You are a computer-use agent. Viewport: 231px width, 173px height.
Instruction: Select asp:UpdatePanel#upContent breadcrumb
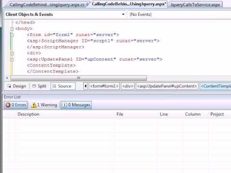pos(167,86)
